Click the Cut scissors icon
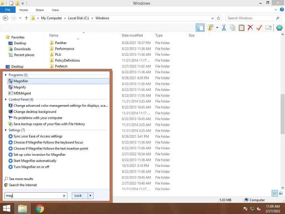285x214 pixels. point(224,28)
